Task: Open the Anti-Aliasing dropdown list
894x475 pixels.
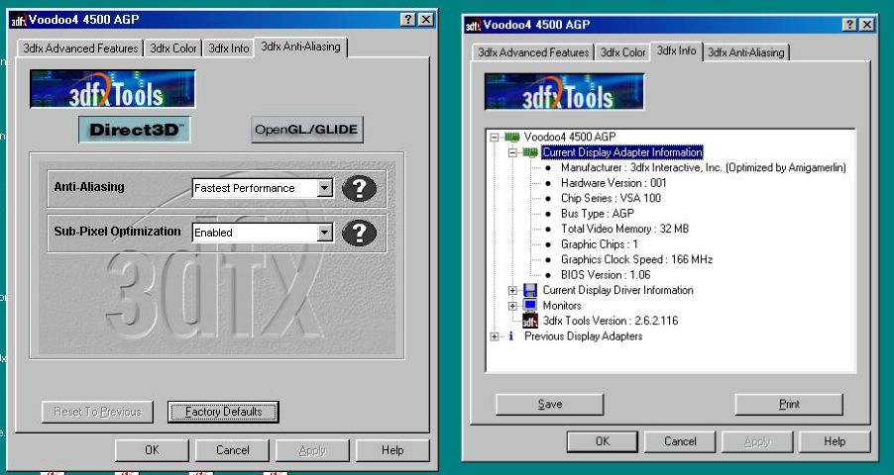Action: (324, 188)
